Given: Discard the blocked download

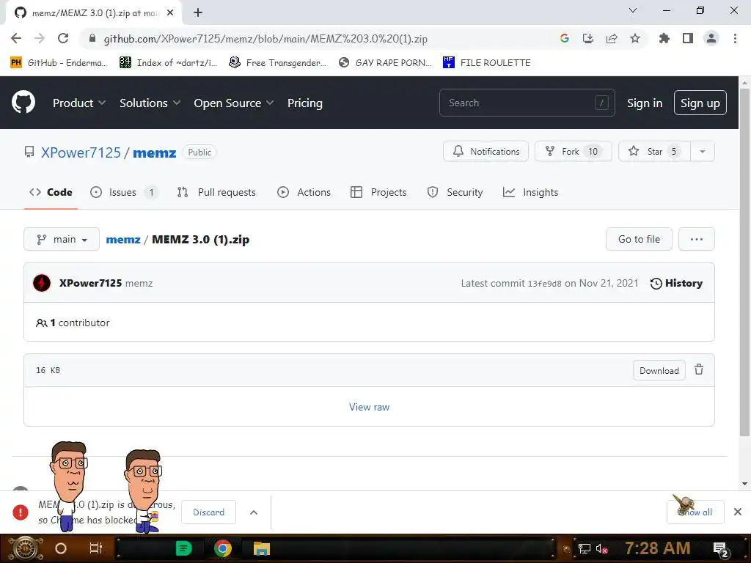Looking at the screenshot, I should click(x=208, y=512).
